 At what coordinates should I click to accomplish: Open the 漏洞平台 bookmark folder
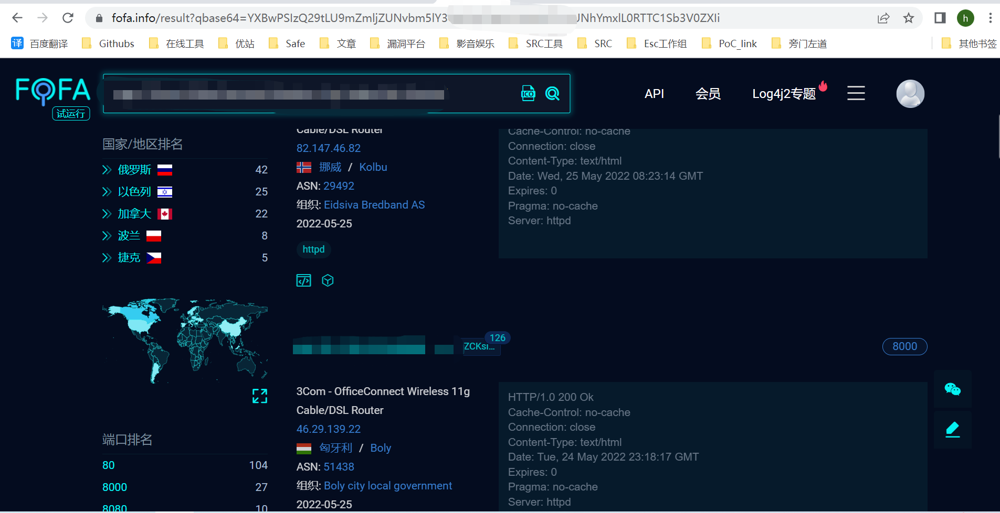click(397, 43)
